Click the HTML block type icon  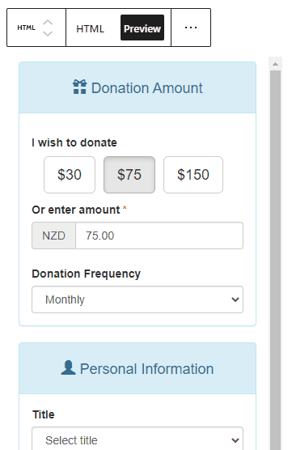[x=26, y=28]
